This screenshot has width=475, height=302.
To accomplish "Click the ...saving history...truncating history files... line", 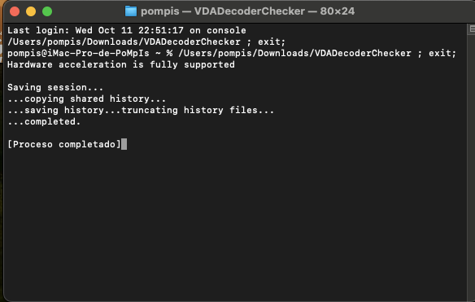I will click(141, 110).
